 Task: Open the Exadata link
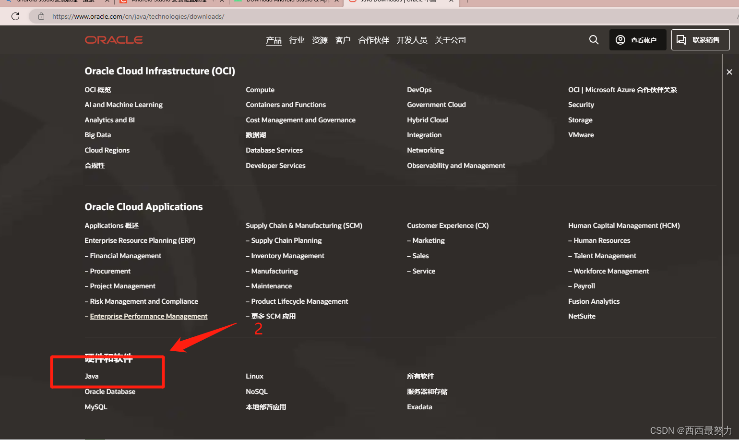click(419, 407)
